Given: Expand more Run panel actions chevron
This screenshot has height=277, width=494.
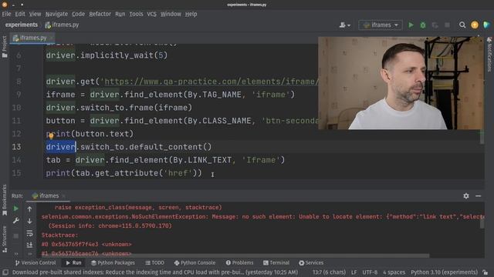Looking at the screenshot, I should point(16,254).
